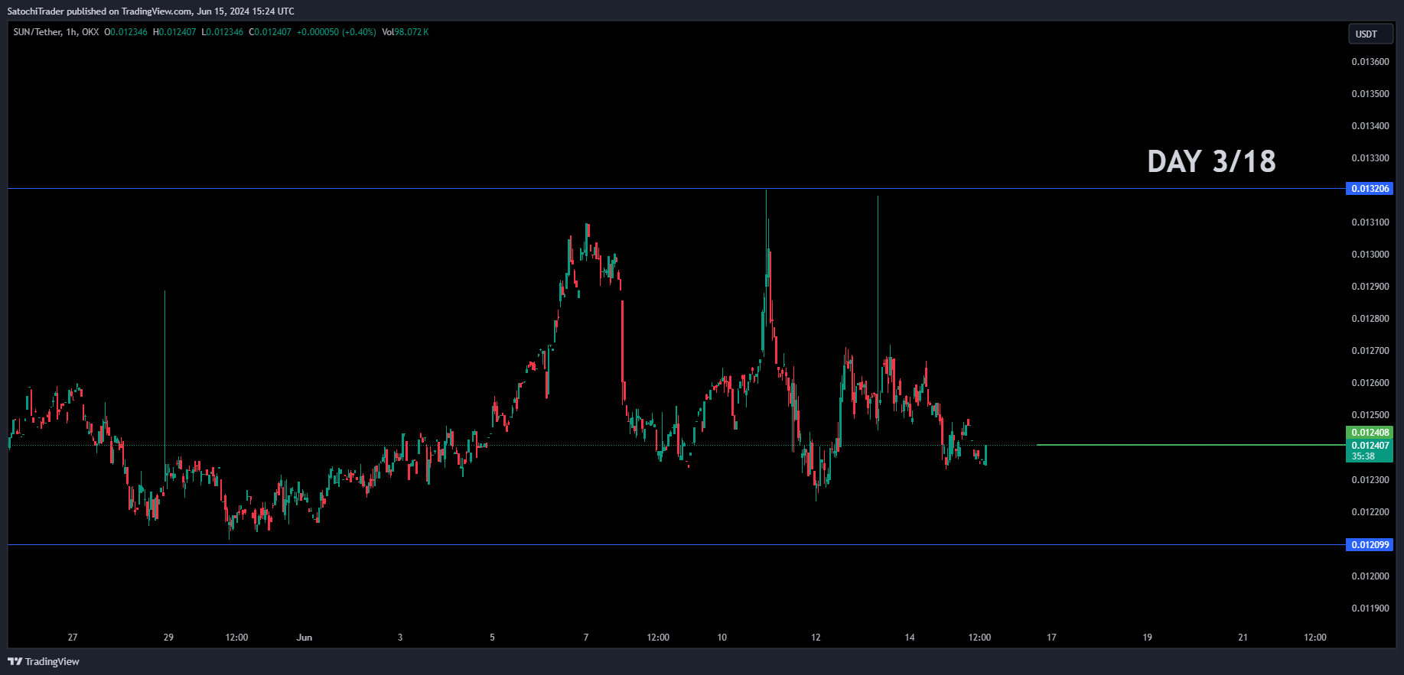Click the 14 date on time axis
Viewport: 1404px width, 675px height.
[x=910, y=638]
